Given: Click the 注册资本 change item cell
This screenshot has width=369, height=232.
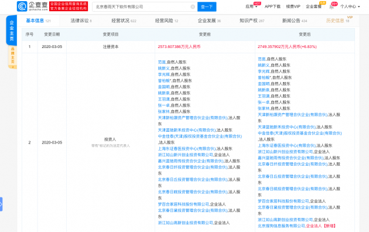Looking at the screenshot, I should point(111,47).
